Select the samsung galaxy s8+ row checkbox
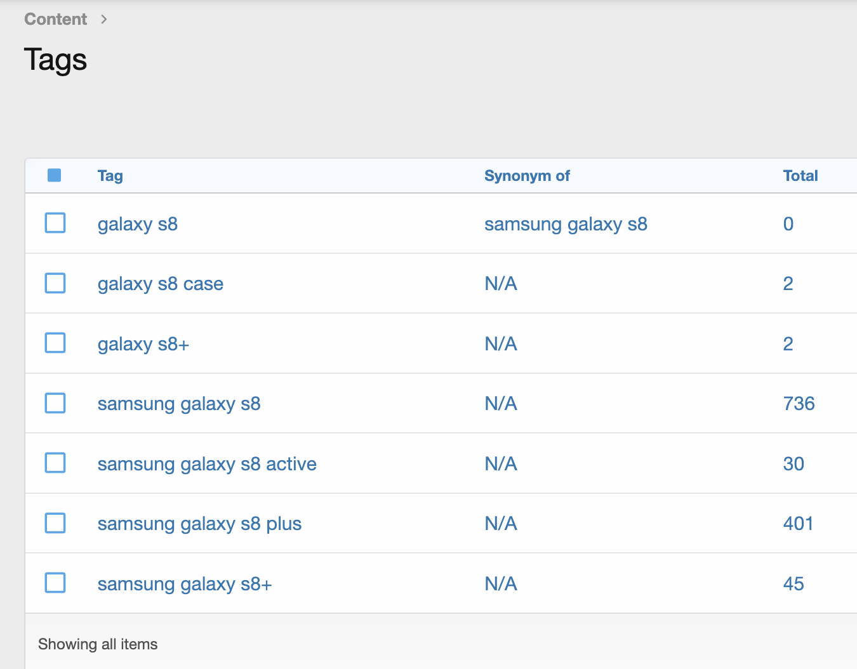The image size is (857, 669). (x=55, y=583)
